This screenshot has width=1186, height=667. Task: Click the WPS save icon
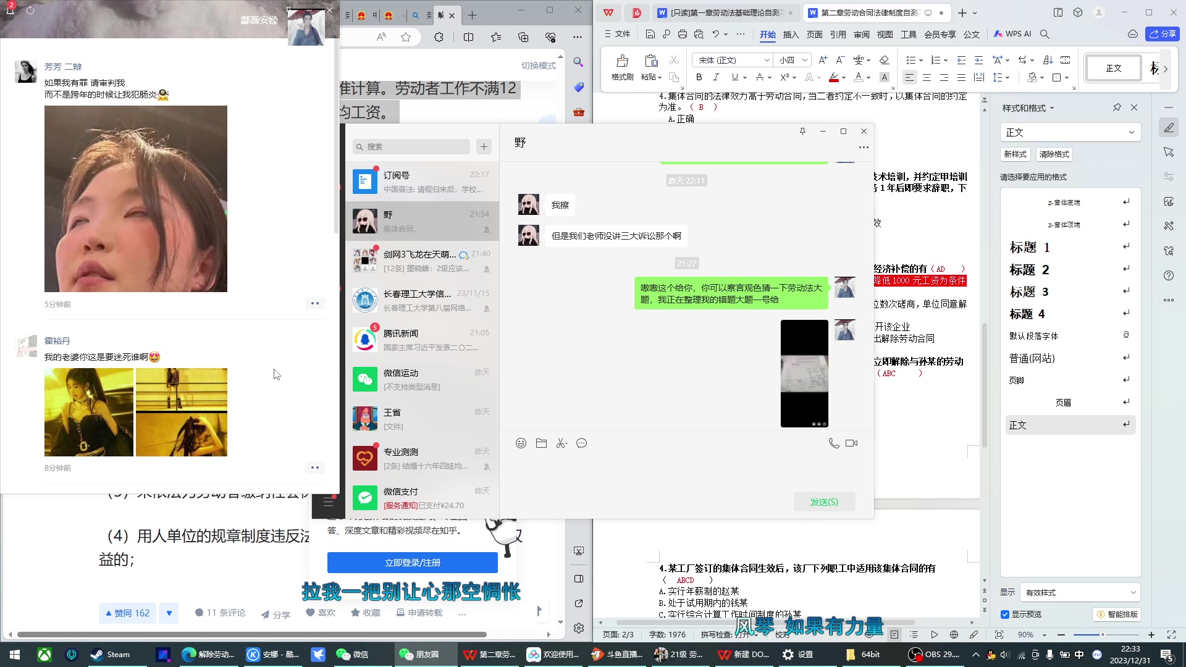(x=650, y=34)
